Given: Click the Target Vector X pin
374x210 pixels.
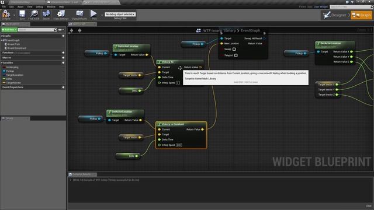Looking at the screenshot, I should point(337,85).
